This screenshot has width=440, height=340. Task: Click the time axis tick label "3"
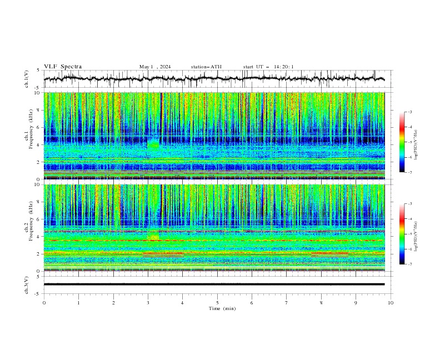click(148, 303)
